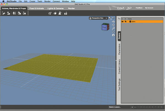Screen dimensions: 165x111
Task: Click the S column header in Scene pane
Action: click(x=125, y=19)
